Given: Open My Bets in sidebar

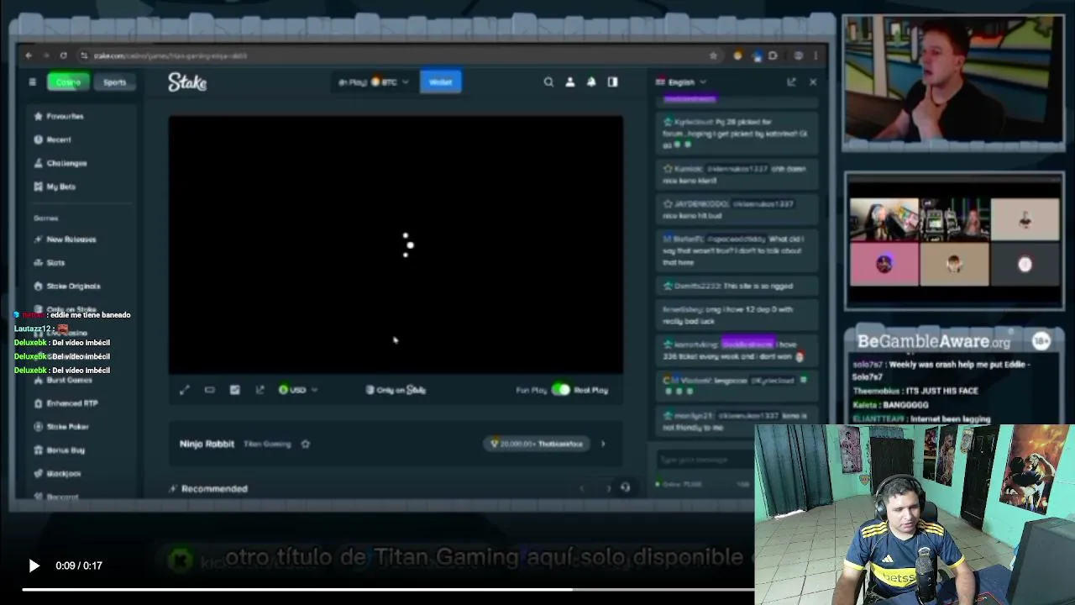Looking at the screenshot, I should pos(55,187).
